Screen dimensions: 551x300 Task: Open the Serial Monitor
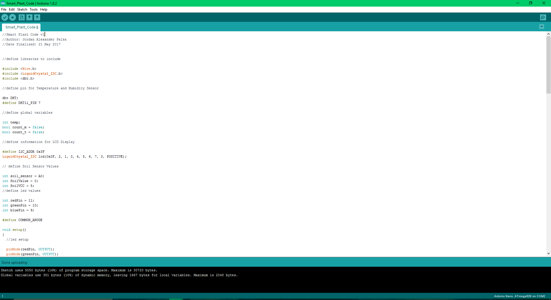click(543, 18)
